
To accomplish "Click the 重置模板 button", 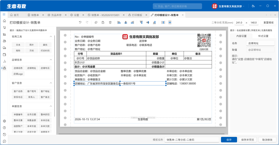I will (x=268, y=22).
